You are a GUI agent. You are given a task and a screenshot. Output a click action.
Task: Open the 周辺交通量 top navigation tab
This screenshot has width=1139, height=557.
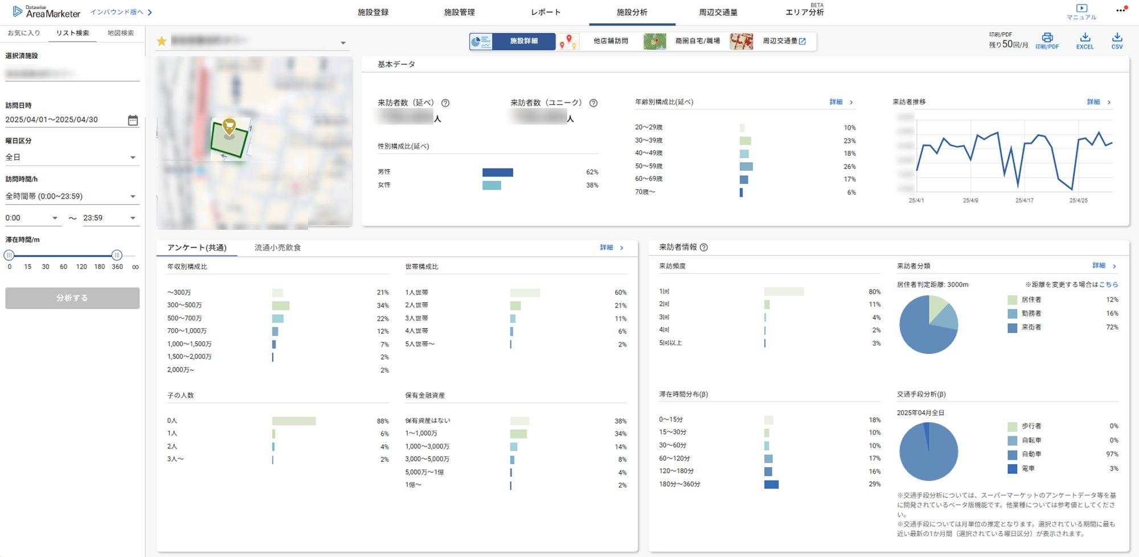[718, 12]
